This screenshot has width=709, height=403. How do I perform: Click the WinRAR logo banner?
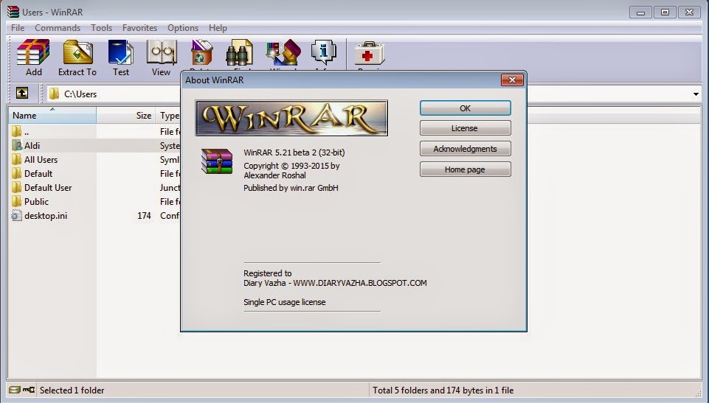click(291, 118)
